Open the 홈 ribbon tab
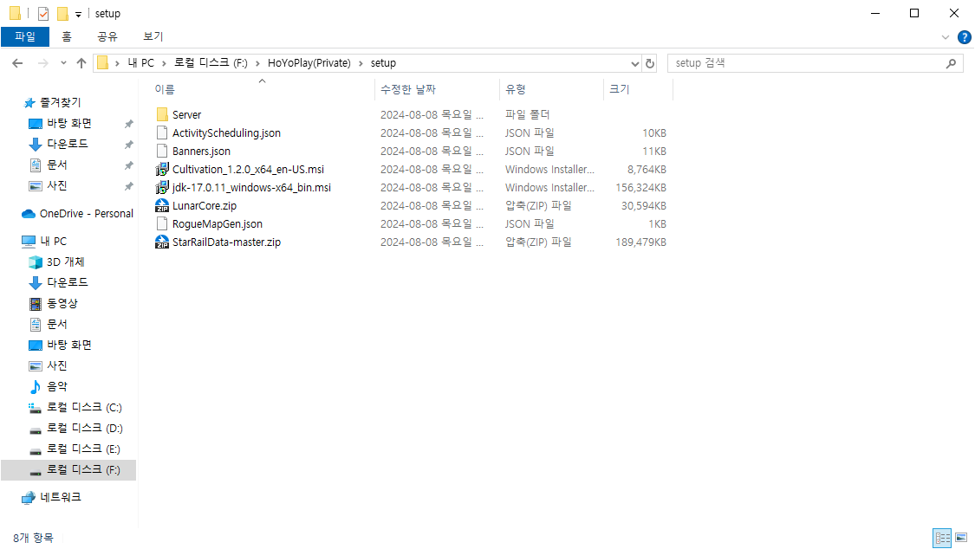 (x=67, y=36)
